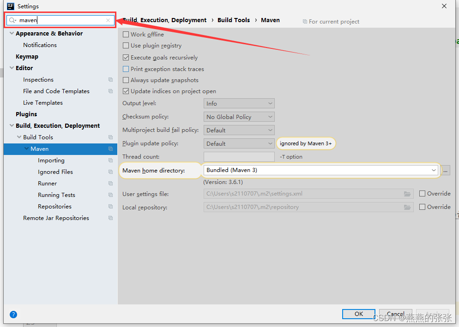Screen dimensions: 459x327
Task: Click the search magnifier icon in settings
Action: 12,20
